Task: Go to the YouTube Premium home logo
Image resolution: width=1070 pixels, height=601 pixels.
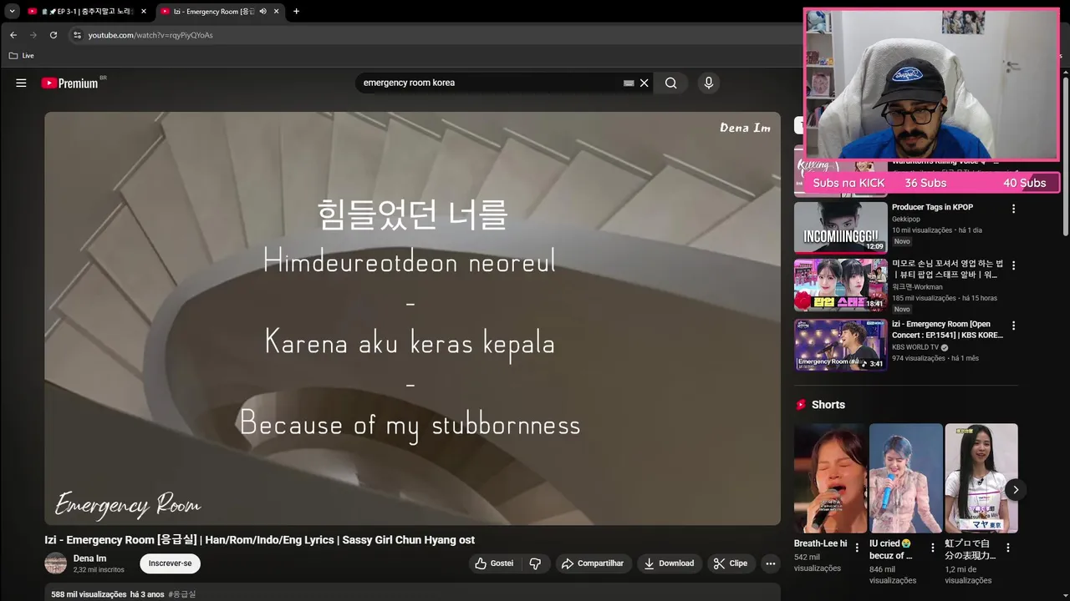Action: [x=70, y=83]
